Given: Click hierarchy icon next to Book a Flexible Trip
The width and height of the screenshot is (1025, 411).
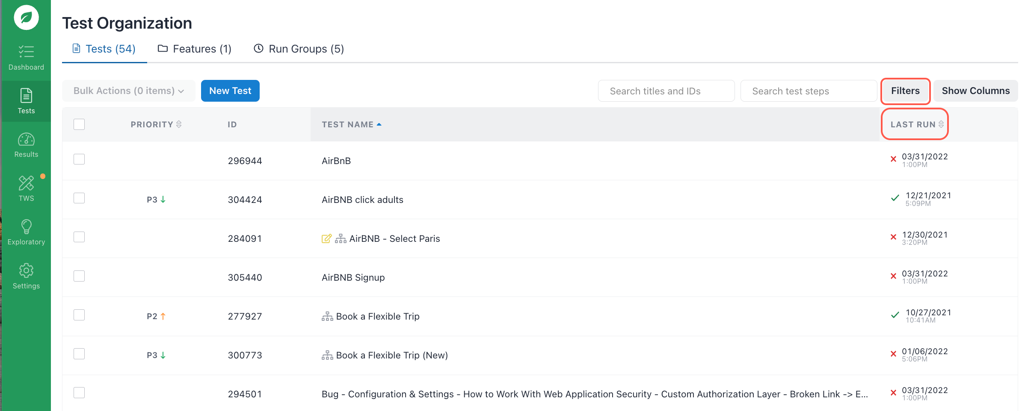Looking at the screenshot, I should pos(327,316).
